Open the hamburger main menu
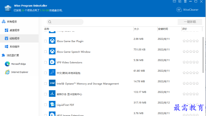Screen dimensions: 206x116 point(185,1)
